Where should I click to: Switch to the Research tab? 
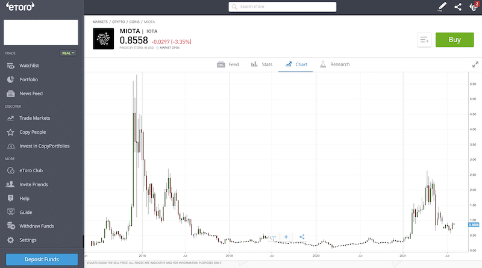coord(335,64)
